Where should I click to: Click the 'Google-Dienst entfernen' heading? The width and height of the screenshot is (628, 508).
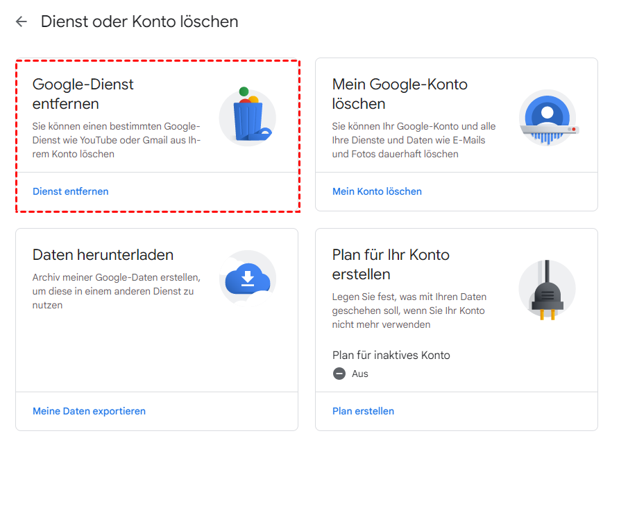(x=83, y=94)
